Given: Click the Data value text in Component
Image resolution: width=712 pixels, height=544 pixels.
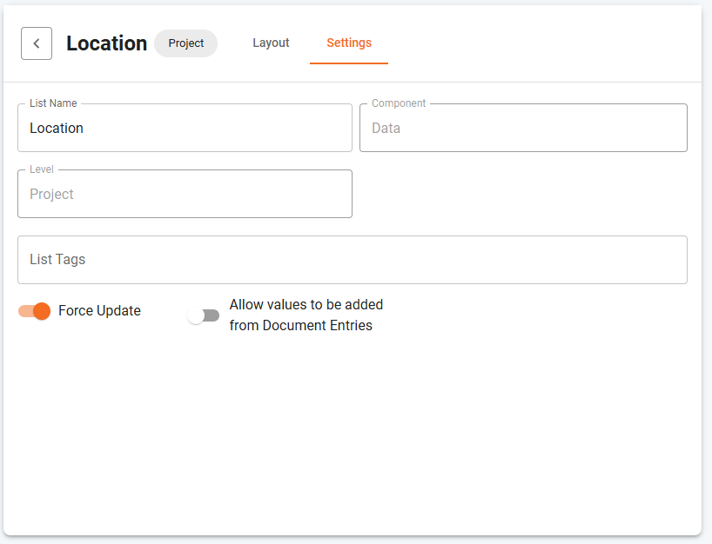Looking at the screenshot, I should (386, 129).
